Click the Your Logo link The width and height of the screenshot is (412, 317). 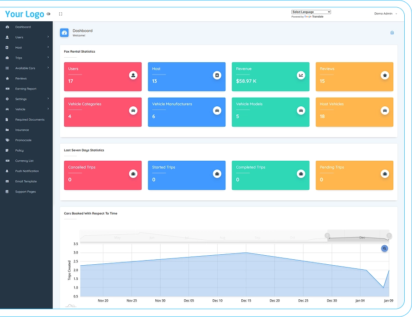tap(25, 14)
